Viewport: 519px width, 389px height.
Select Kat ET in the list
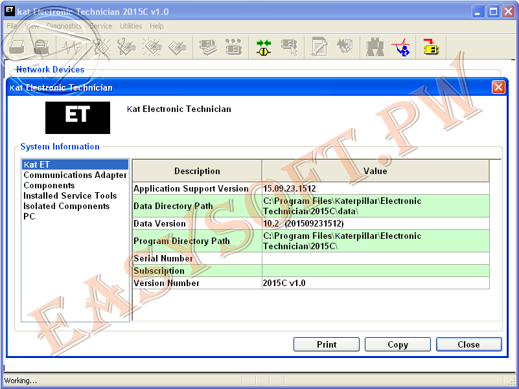pos(75,164)
